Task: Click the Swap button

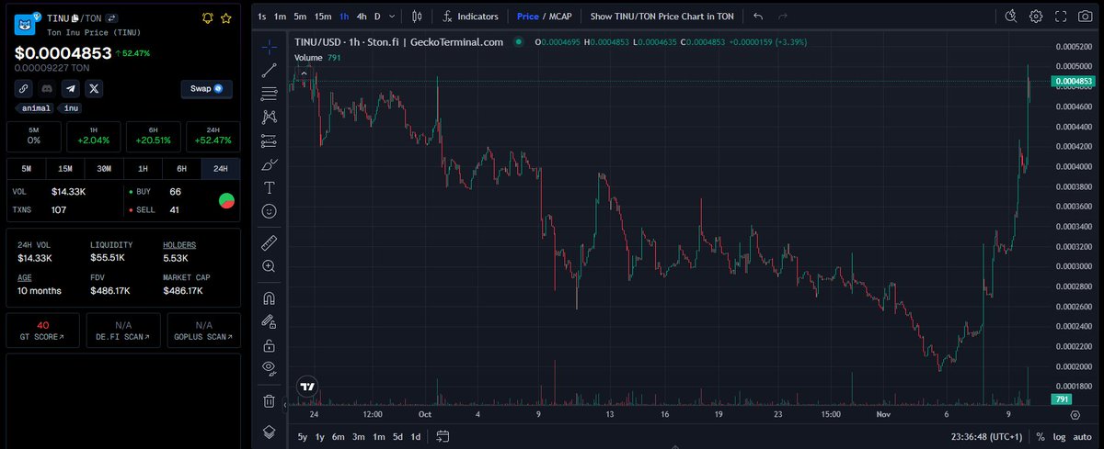Action: [x=206, y=89]
